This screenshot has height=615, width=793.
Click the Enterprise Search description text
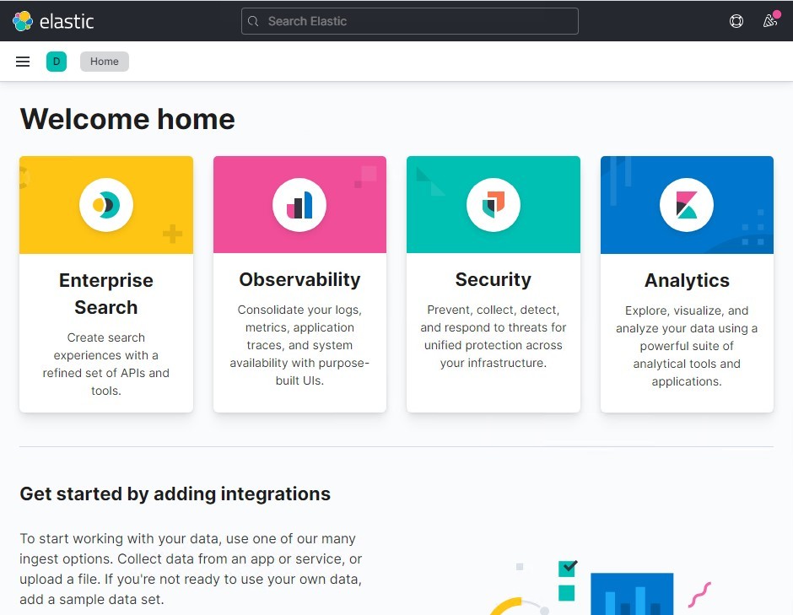[106, 364]
